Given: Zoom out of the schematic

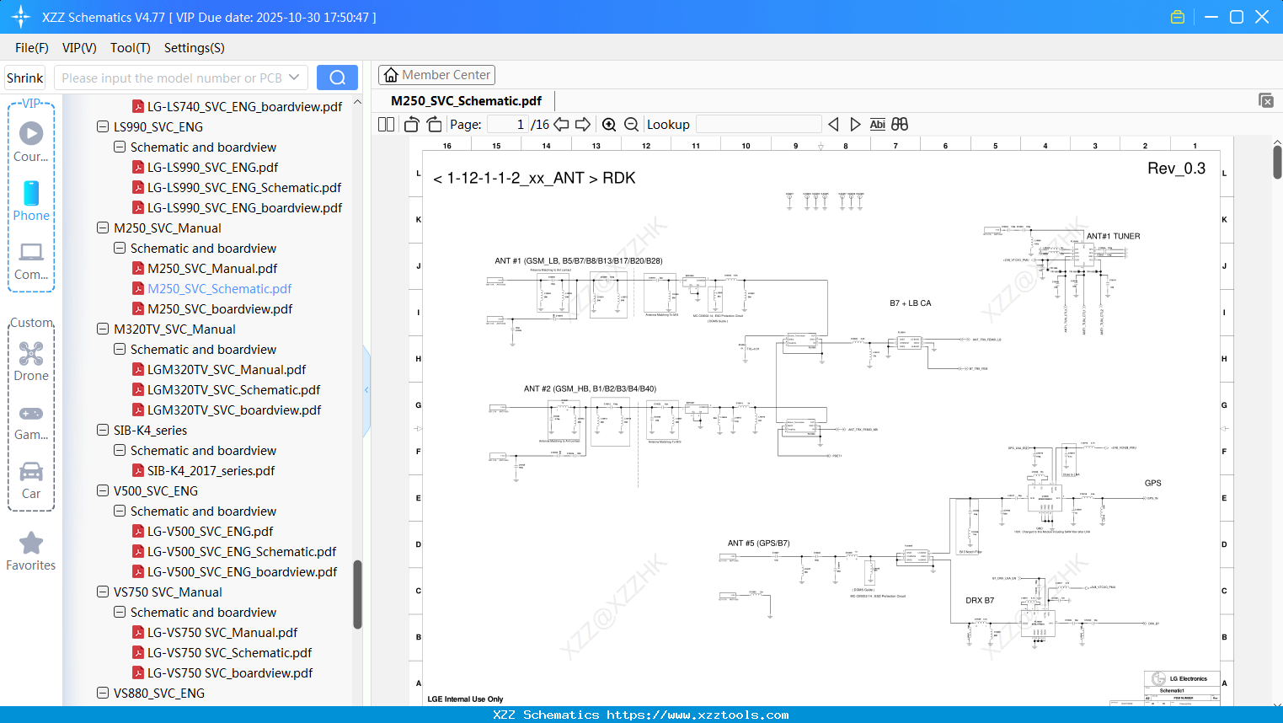Looking at the screenshot, I should (x=631, y=124).
